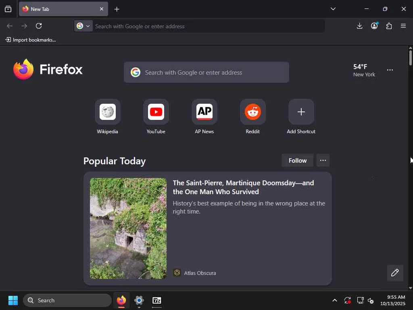Open the Windows Start menu
The image size is (413, 310).
click(x=13, y=300)
